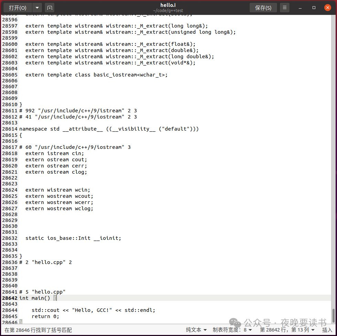The width and height of the screenshot is (337, 336).
Task: Click the 'basic_iostream<wchar_t>' template class line
Action: pos(96,75)
